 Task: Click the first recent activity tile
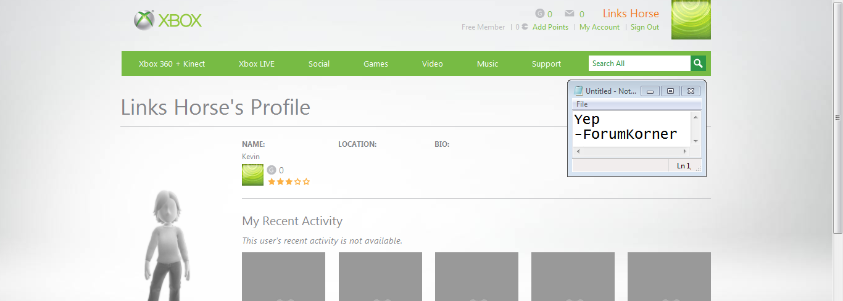click(283, 276)
